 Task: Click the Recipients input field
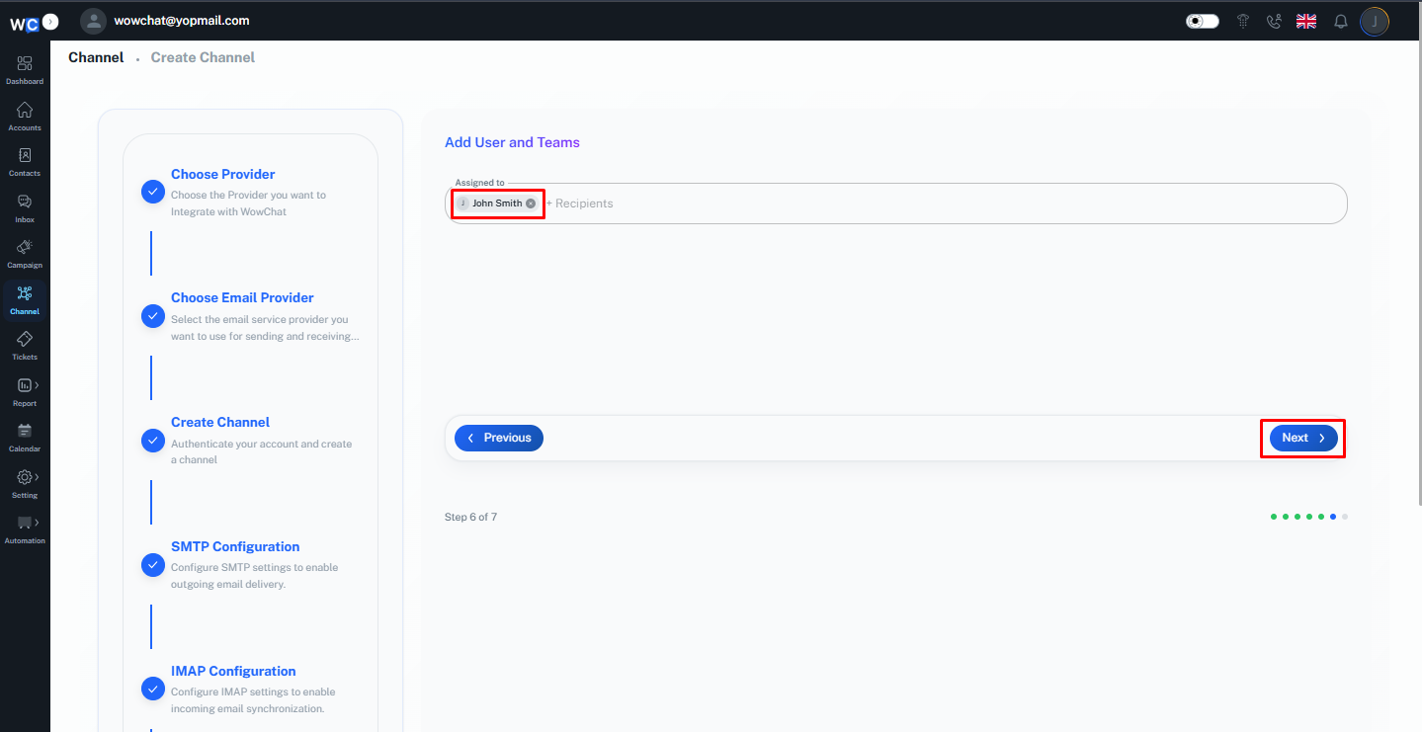click(896, 203)
